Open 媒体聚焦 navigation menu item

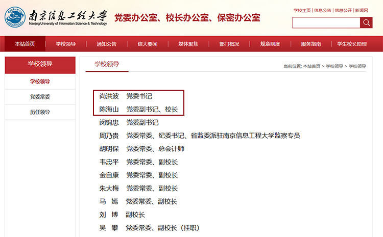[188, 44]
